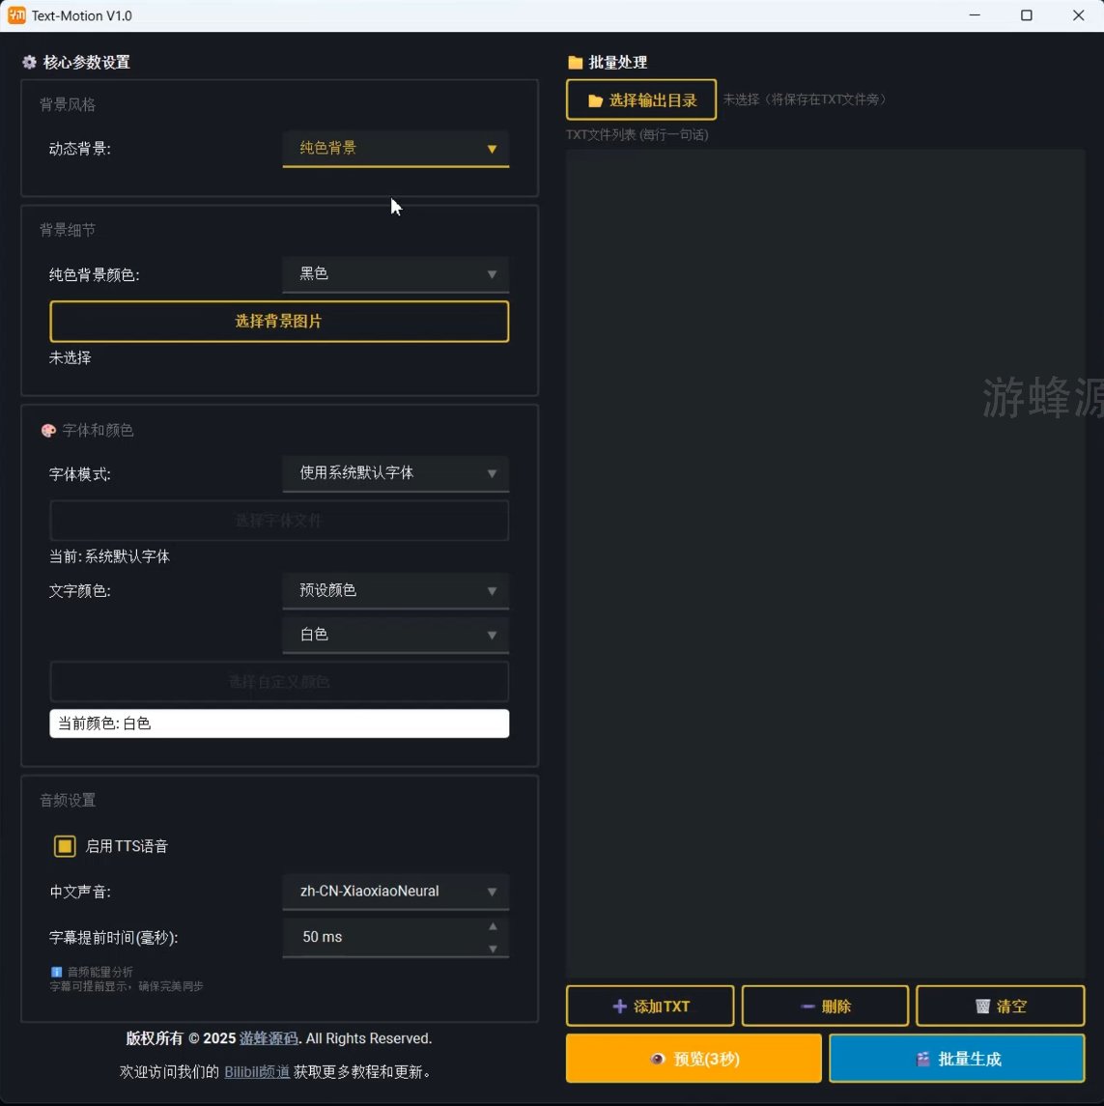Click the palette icon beside 字体和颜色
1104x1106 pixels.
48,430
